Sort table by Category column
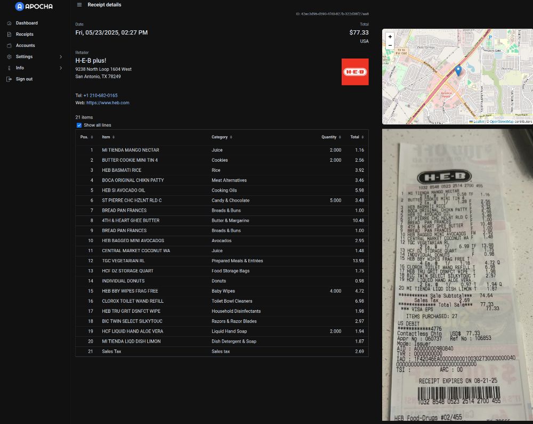The image size is (533, 424). (222, 137)
